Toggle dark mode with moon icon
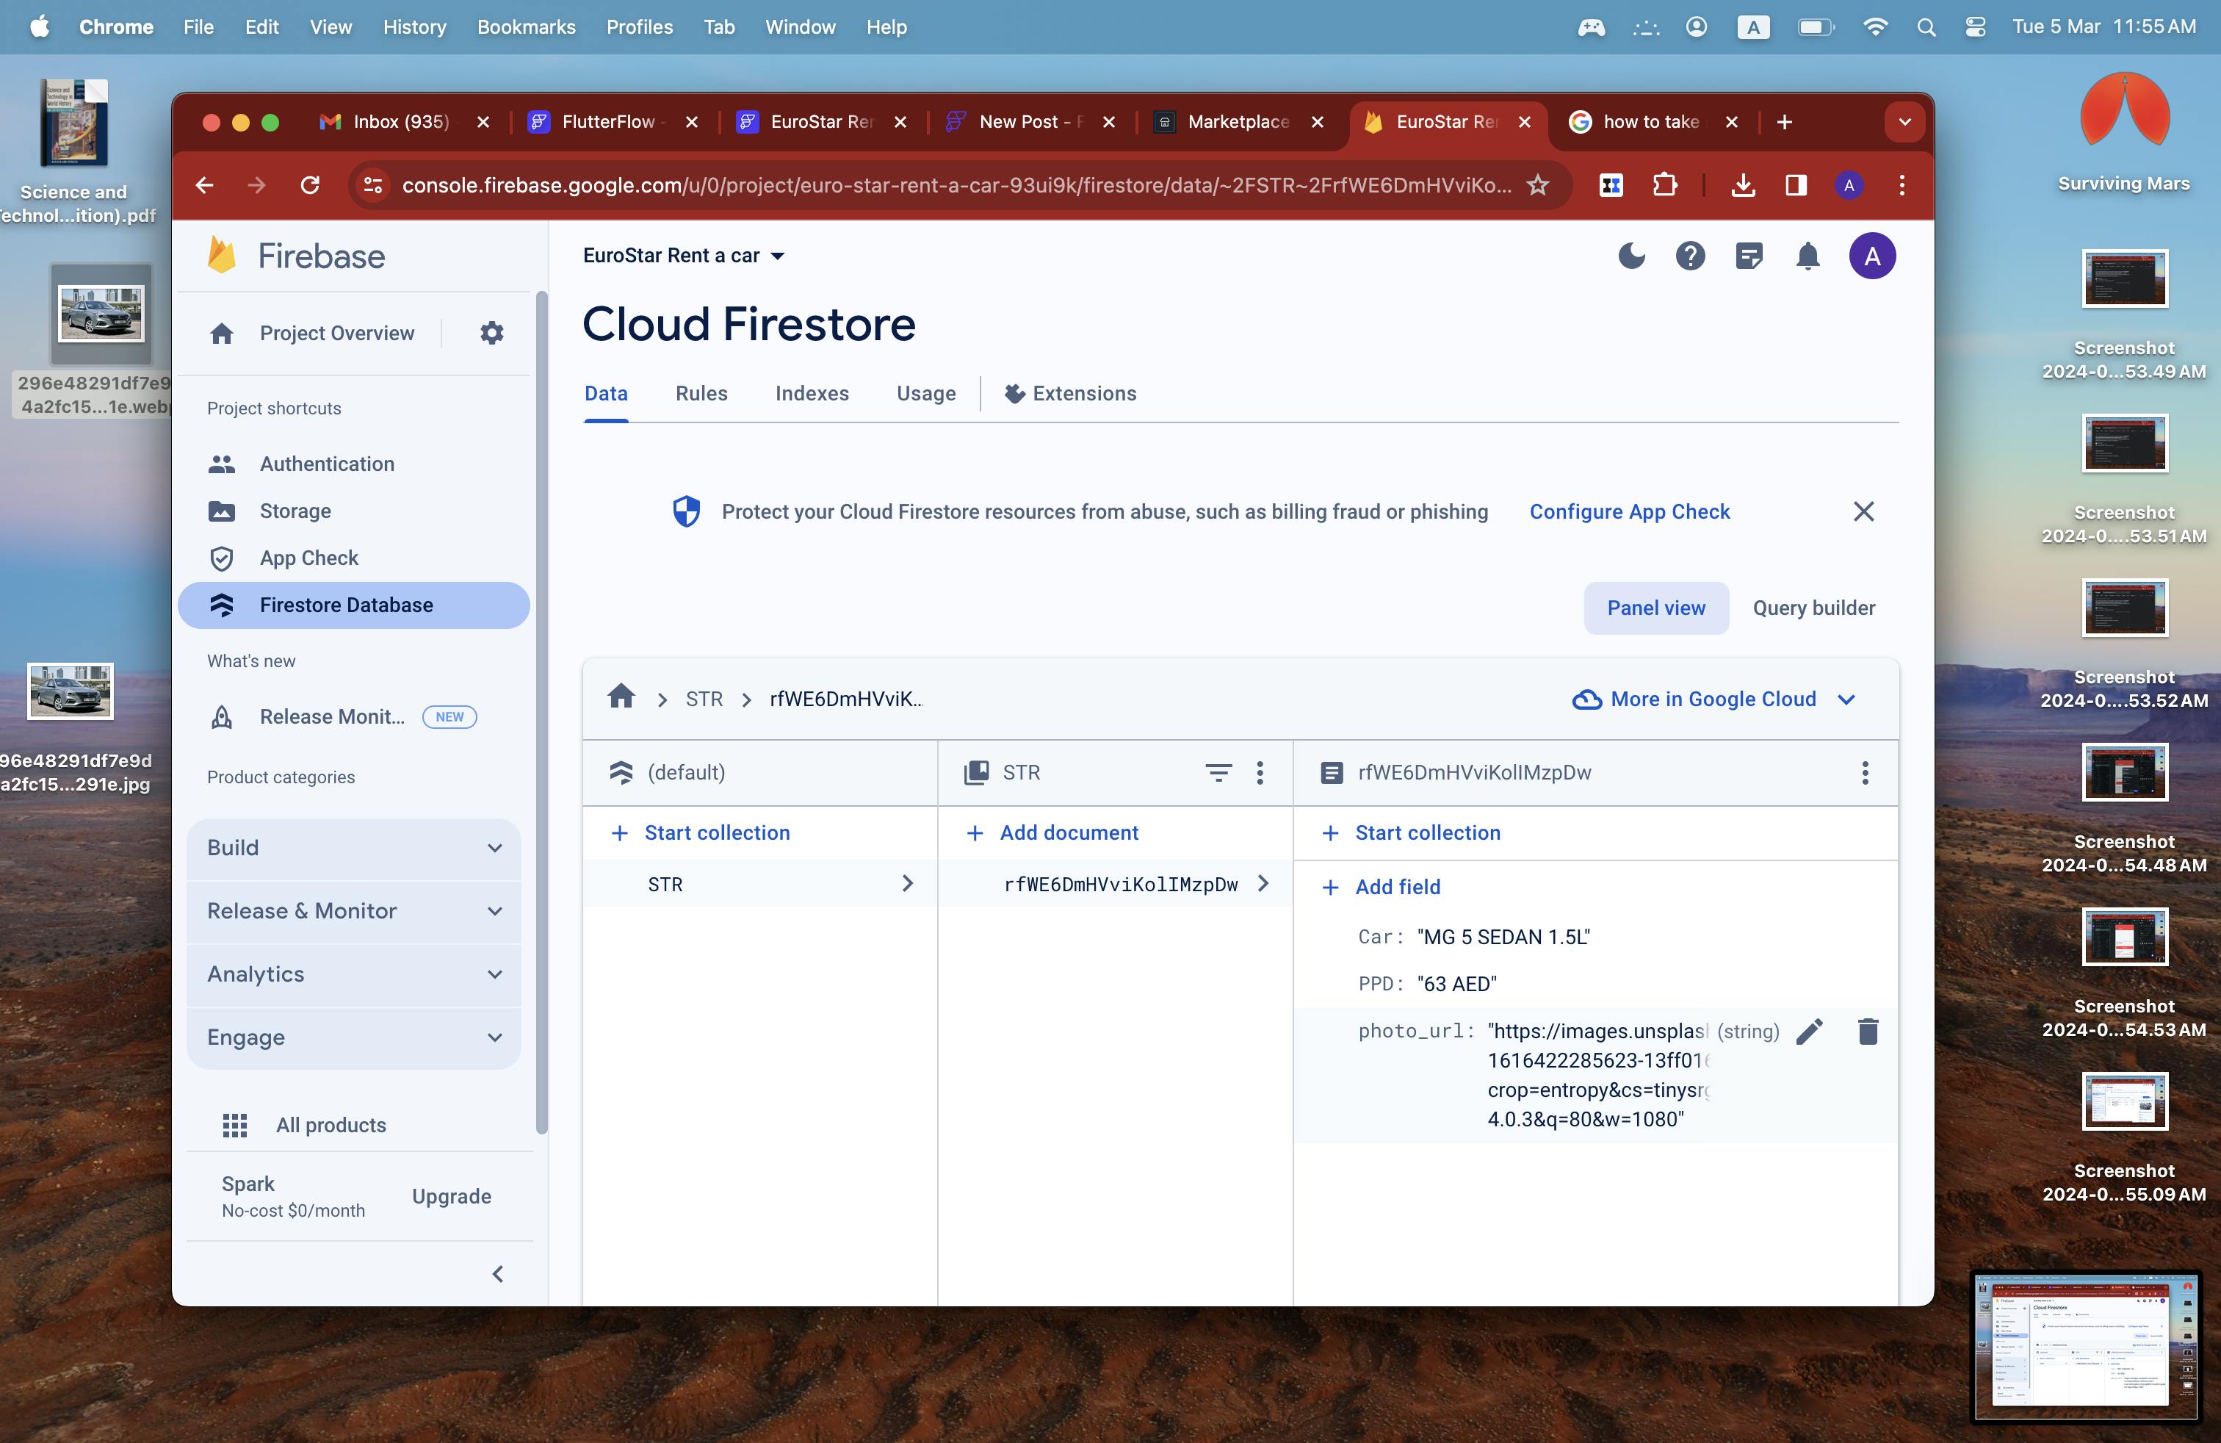Image resolution: width=2221 pixels, height=1443 pixels. pyautogui.click(x=1631, y=256)
